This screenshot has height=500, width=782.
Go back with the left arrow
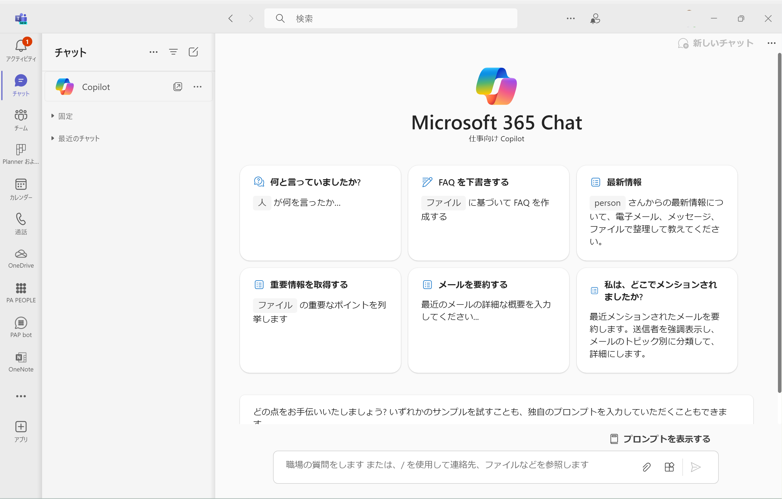click(231, 18)
